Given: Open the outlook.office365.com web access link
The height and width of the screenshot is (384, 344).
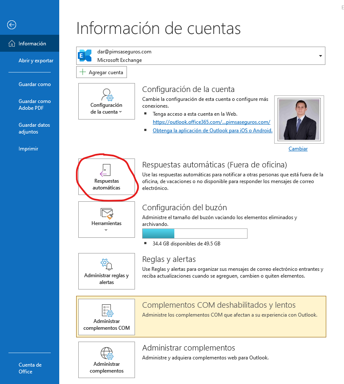Looking at the screenshot, I should [212, 122].
